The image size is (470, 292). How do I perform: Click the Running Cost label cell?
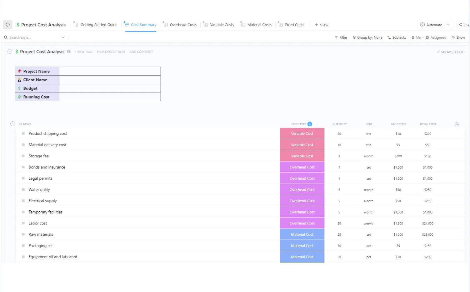pos(37,97)
